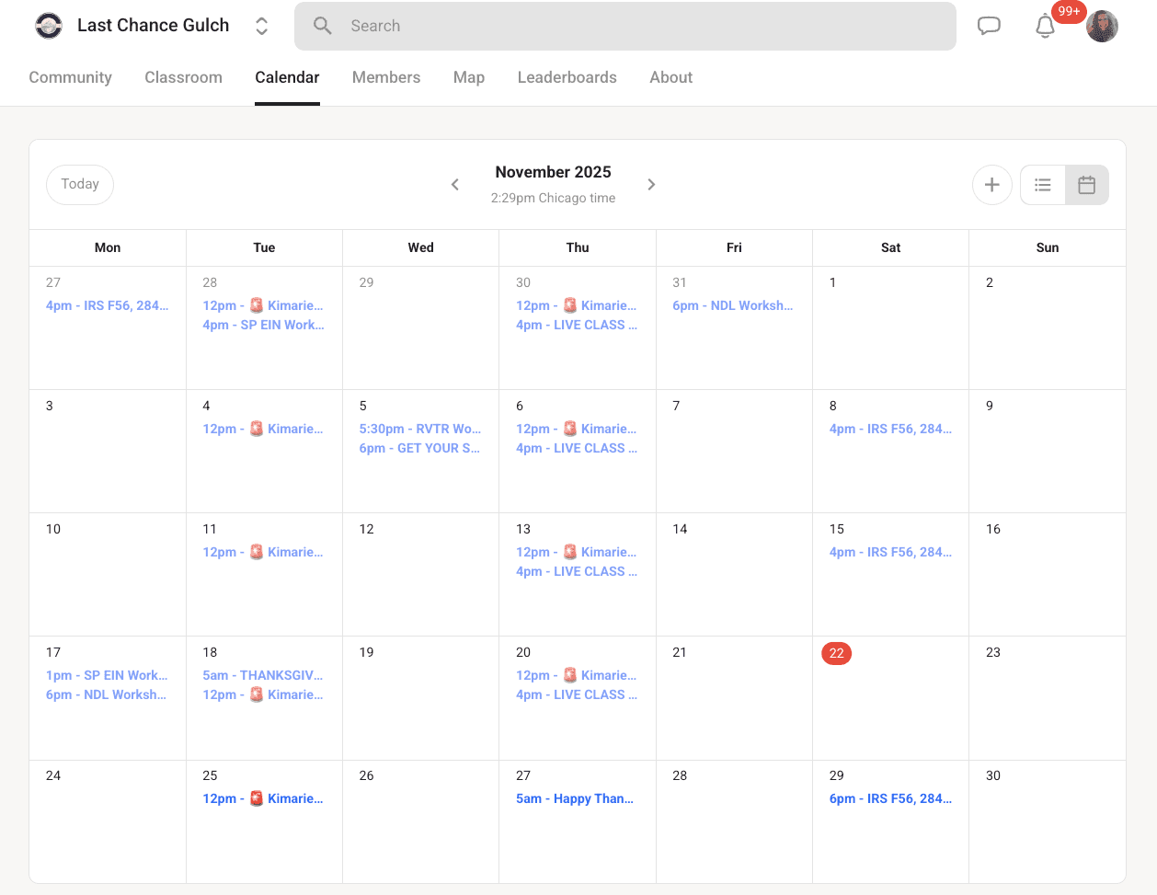This screenshot has width=1157, height=895.
Task: Switch to the Classroom tab
Action: click(183, 77)
